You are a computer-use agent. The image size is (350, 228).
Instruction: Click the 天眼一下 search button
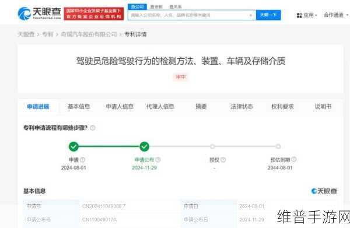click(268, 15)
